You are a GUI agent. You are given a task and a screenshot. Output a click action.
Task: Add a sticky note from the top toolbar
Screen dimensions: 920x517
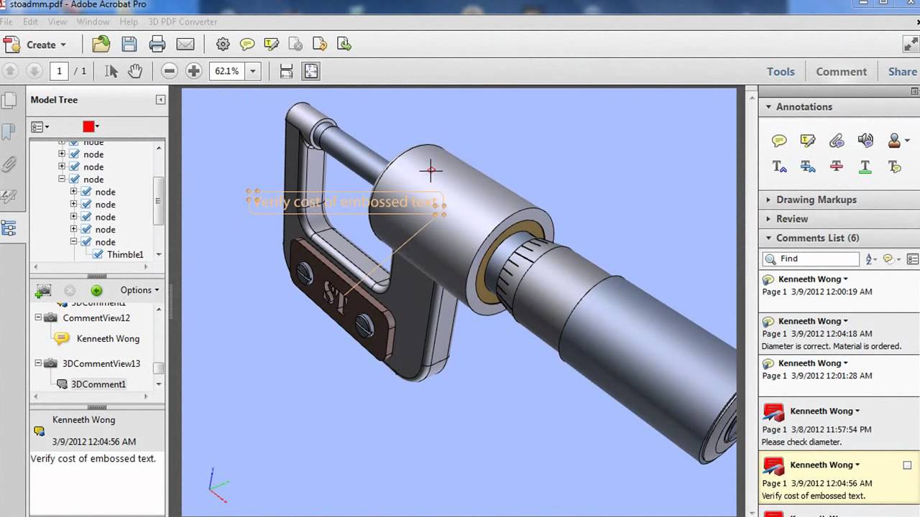247,45
